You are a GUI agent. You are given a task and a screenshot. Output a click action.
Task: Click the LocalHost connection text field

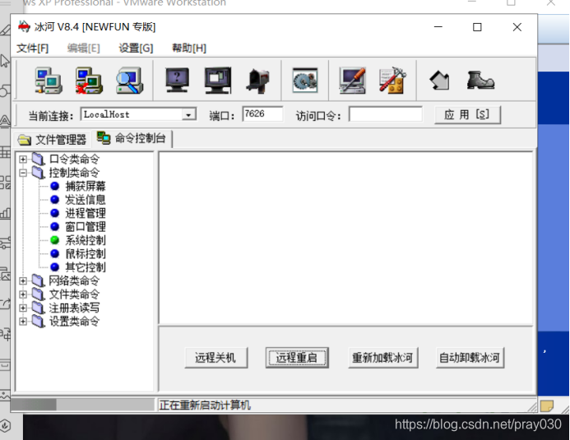pos(132,115)
